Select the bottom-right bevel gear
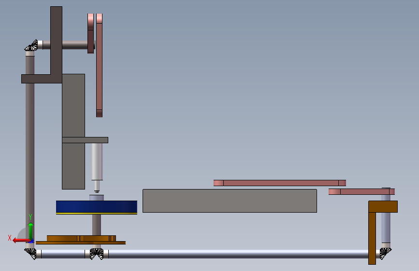The image size is (419, 271). [x=385, y=253]
